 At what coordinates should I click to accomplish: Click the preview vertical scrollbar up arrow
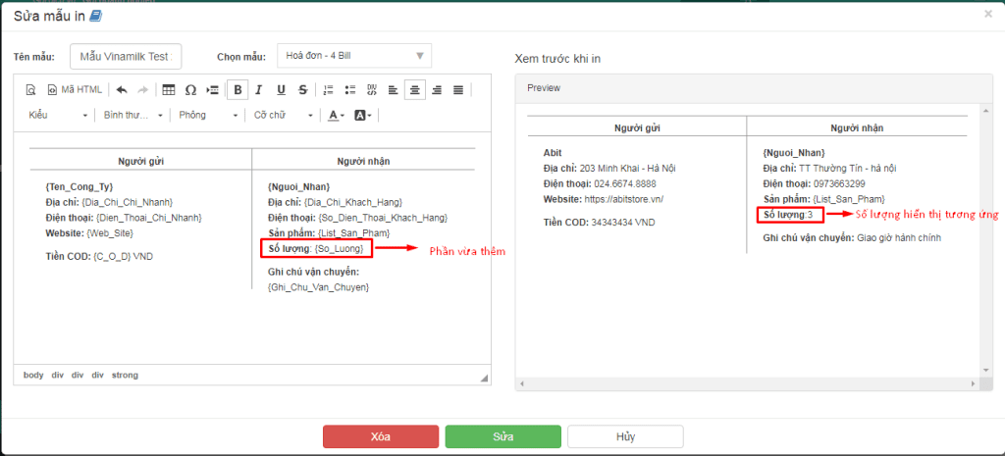pos(987,112)
